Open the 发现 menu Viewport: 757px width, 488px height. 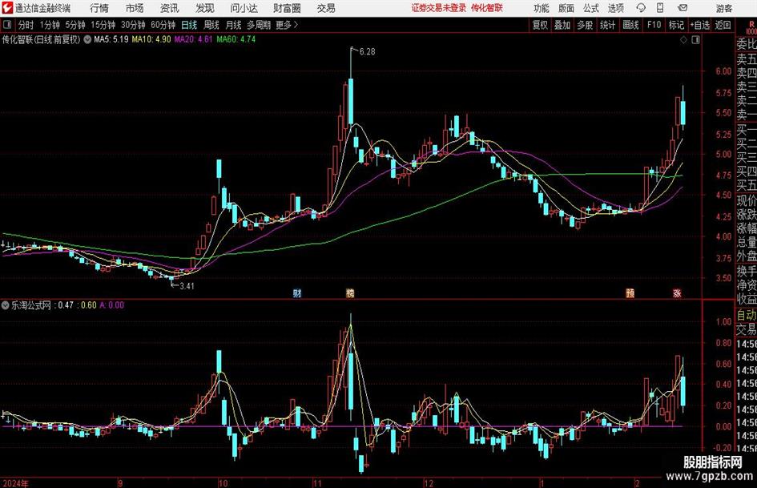205,8
